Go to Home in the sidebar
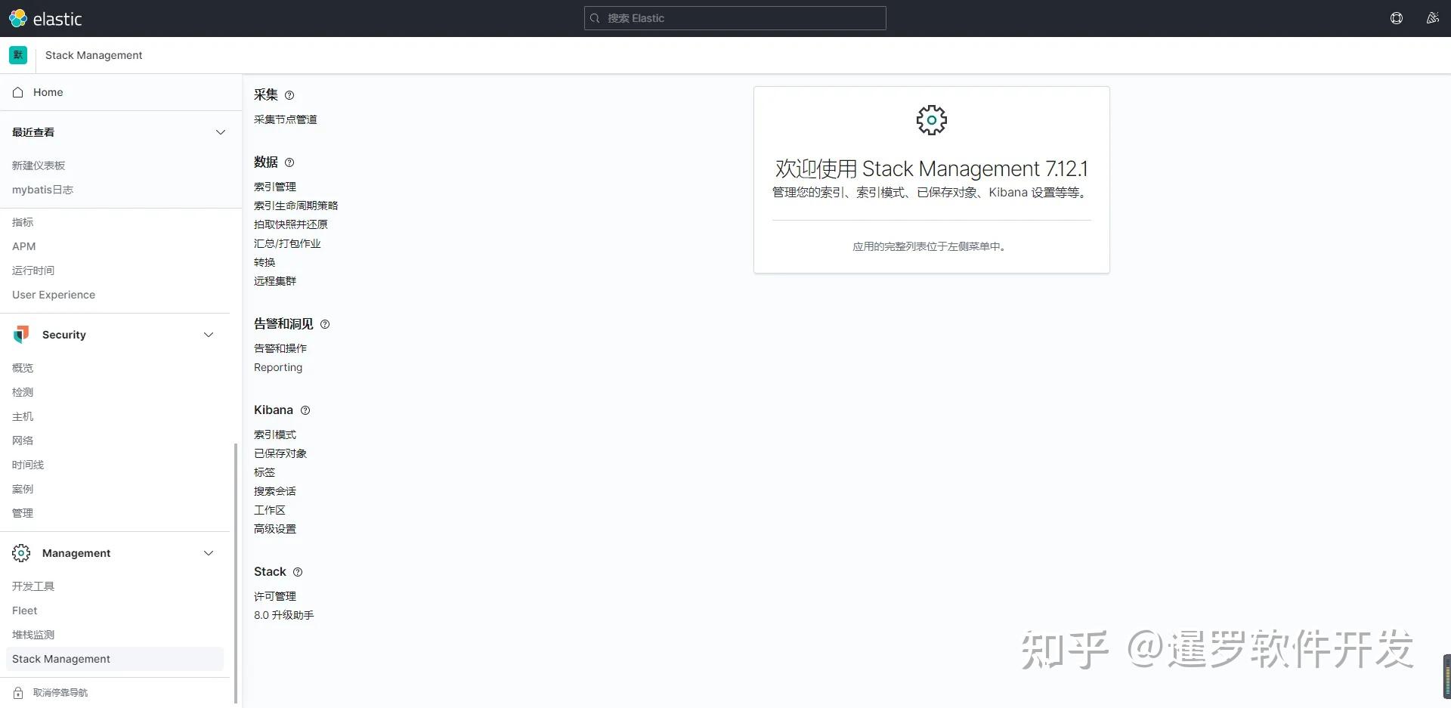1451x708 pixels. pyautogui.click(x=48, y=92)
